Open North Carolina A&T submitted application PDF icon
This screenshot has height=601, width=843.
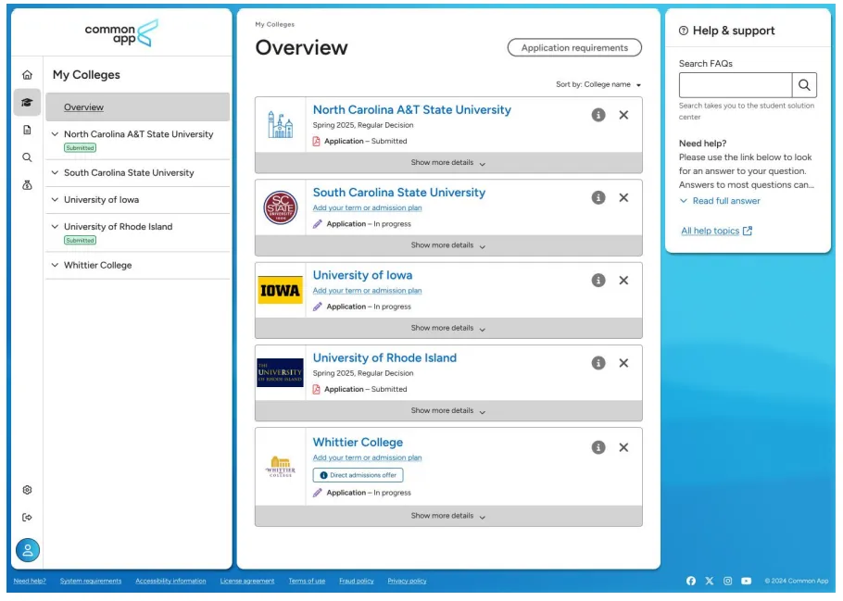point(316,142)
